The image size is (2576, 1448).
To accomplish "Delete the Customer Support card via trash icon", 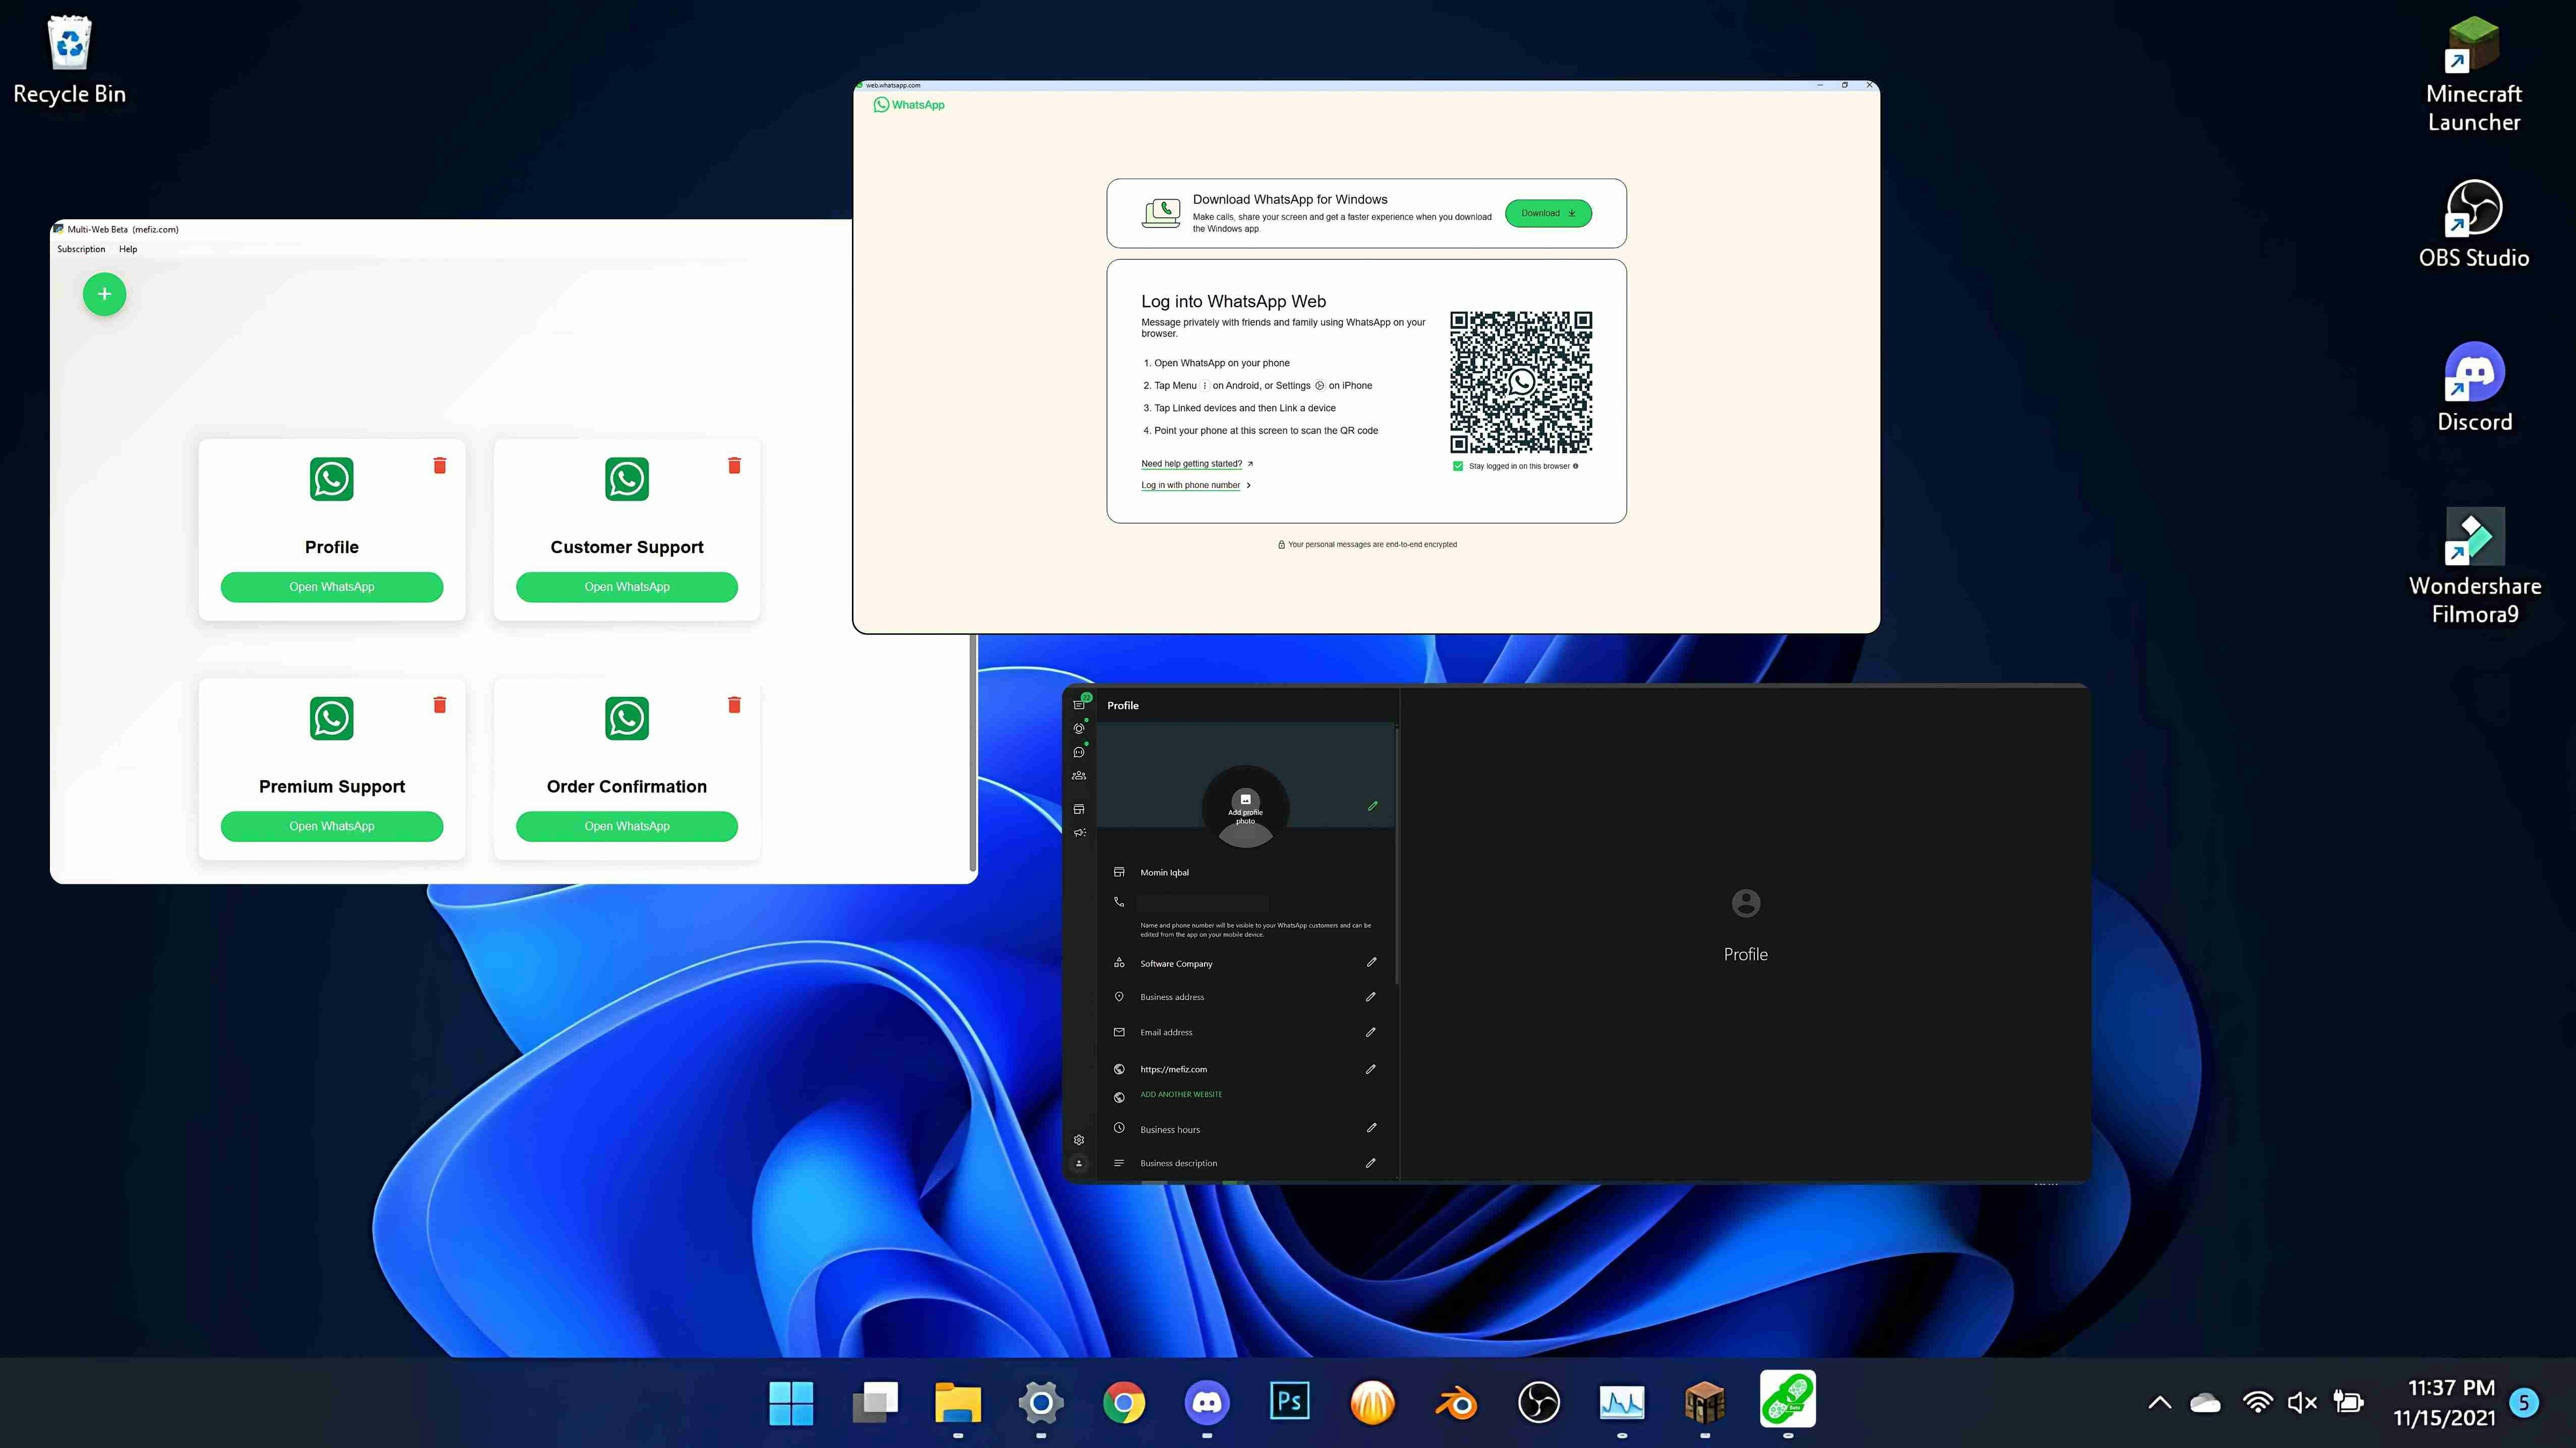I will (734, 465).
